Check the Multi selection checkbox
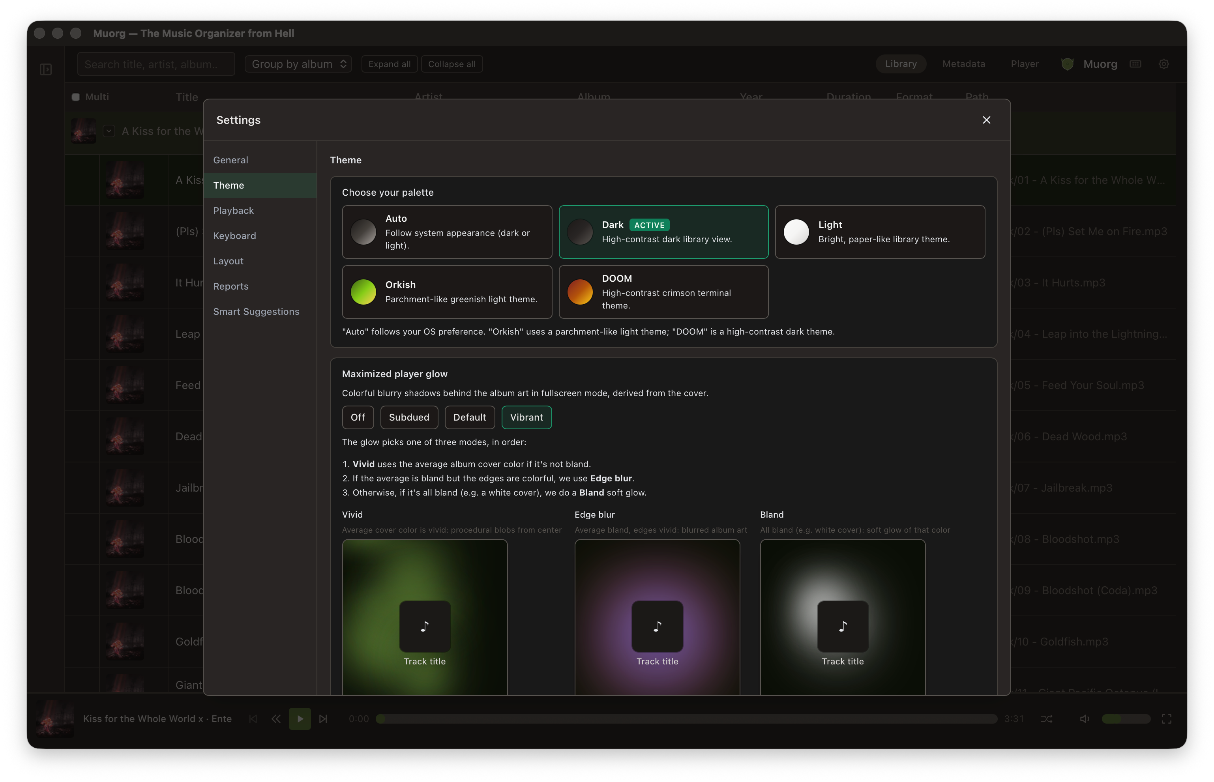 coord(75,97)
